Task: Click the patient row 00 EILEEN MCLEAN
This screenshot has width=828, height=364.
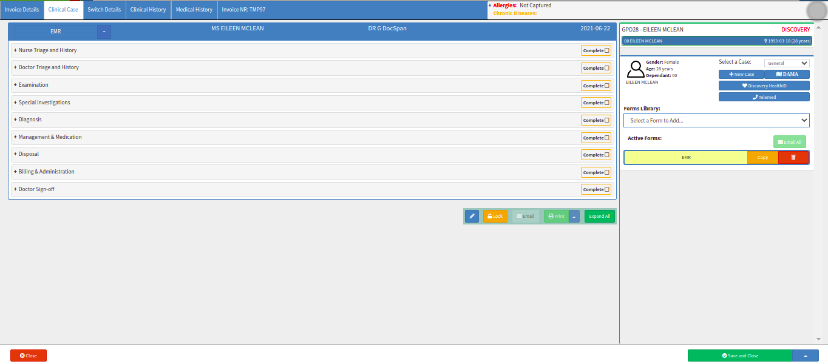Action: [x=716, y=41]
